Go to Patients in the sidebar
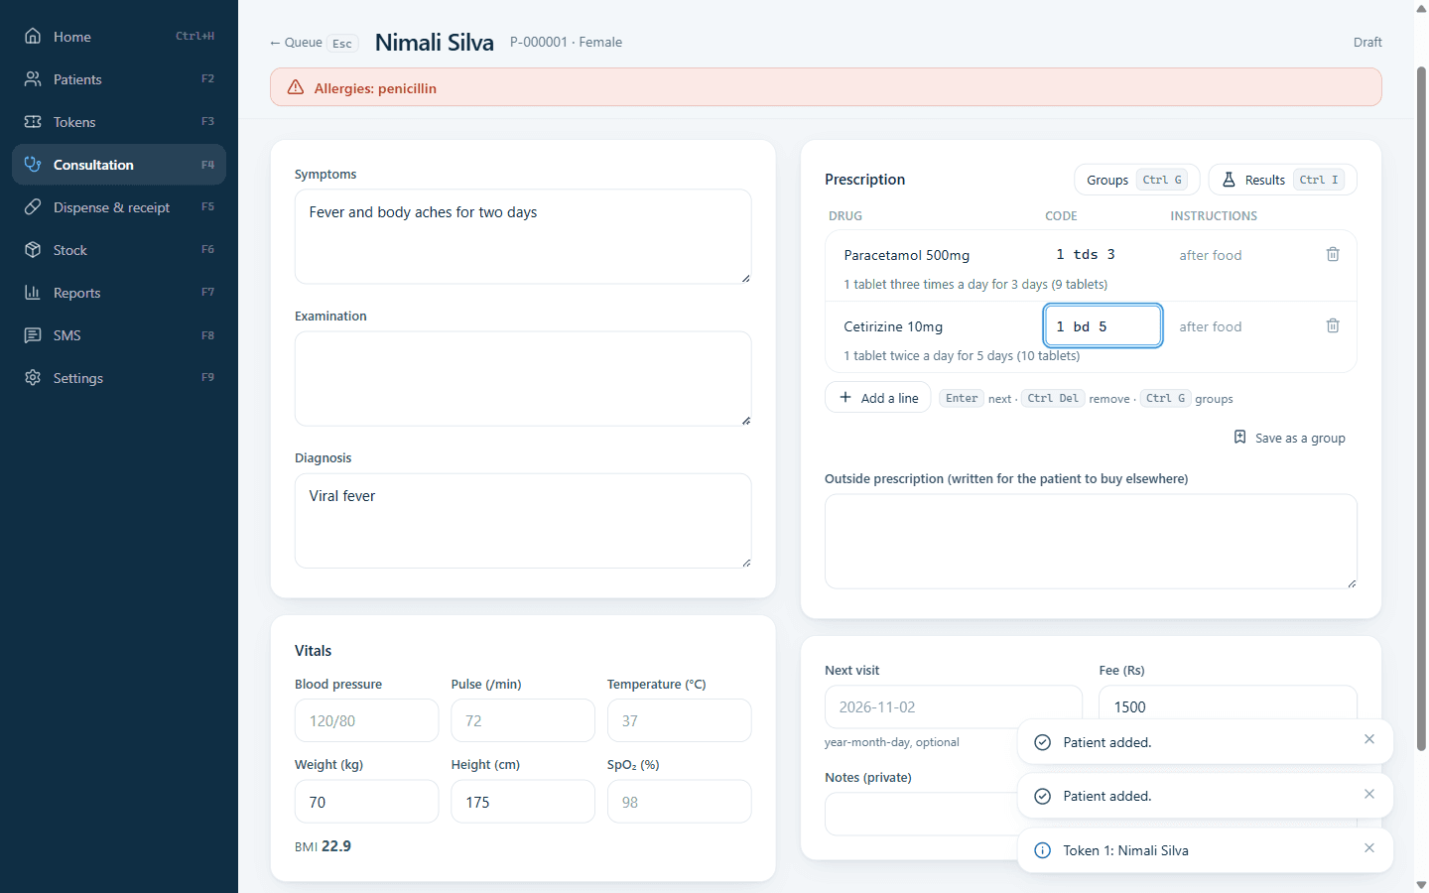The height and width of the screenshot is (893, 1429). coord(119,79)
